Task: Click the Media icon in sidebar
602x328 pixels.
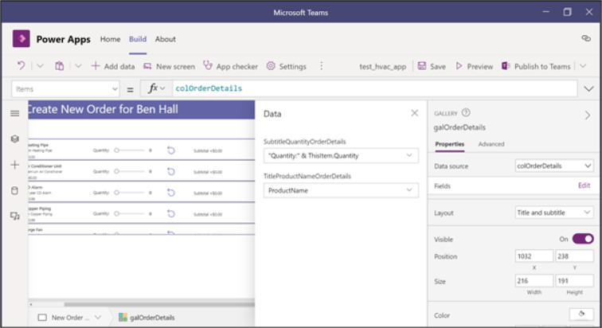Action: (x=15, y=217)
